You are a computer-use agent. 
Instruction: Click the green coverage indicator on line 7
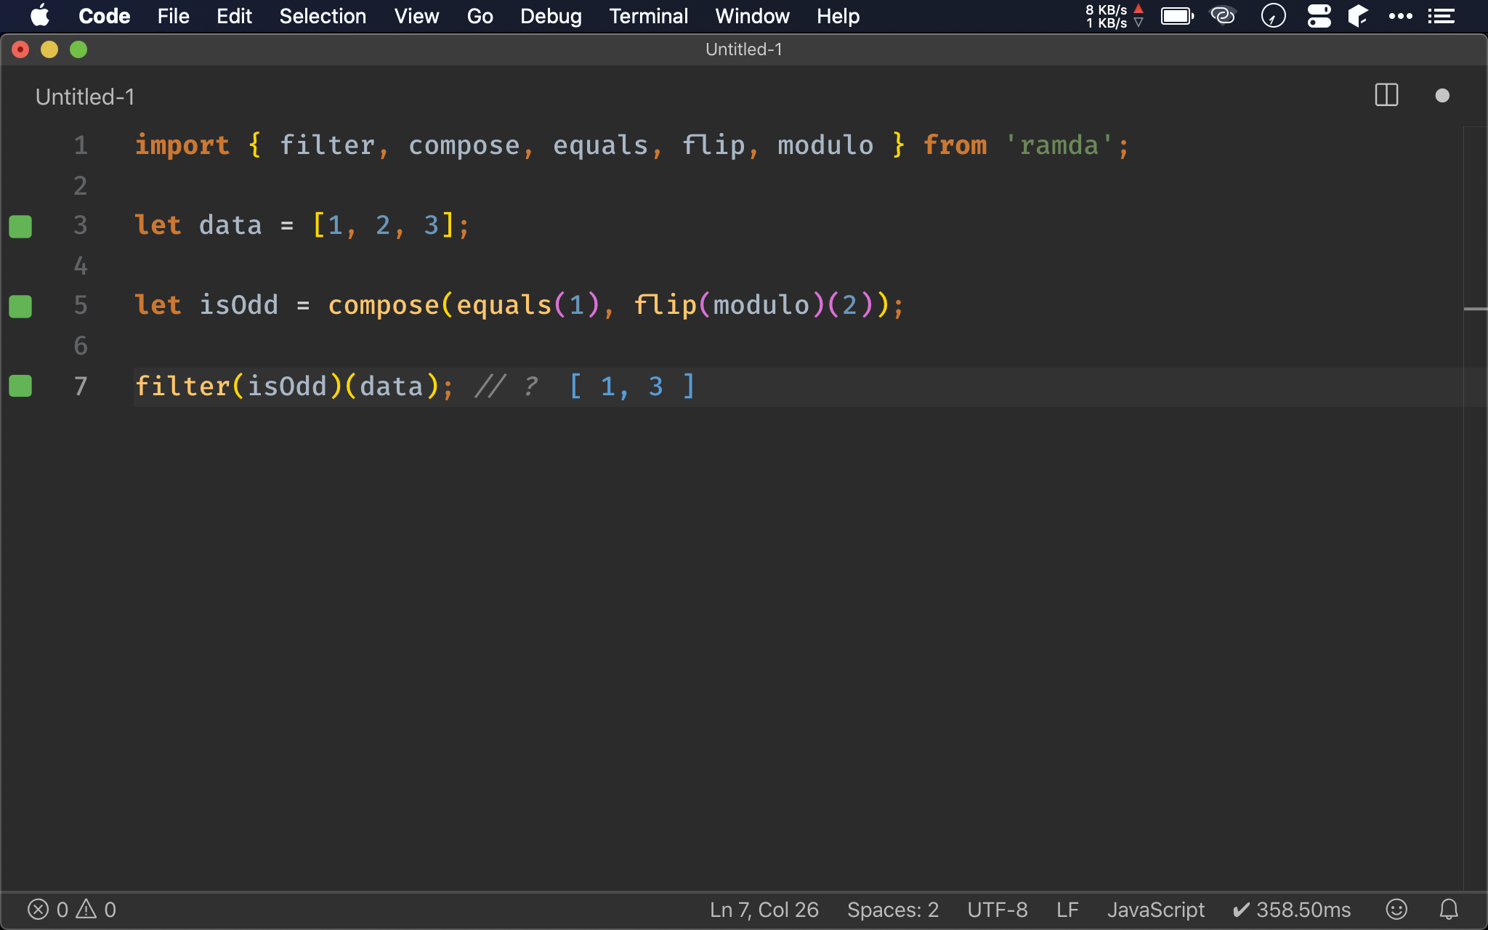pyautogui.click(x=20, y=386)
